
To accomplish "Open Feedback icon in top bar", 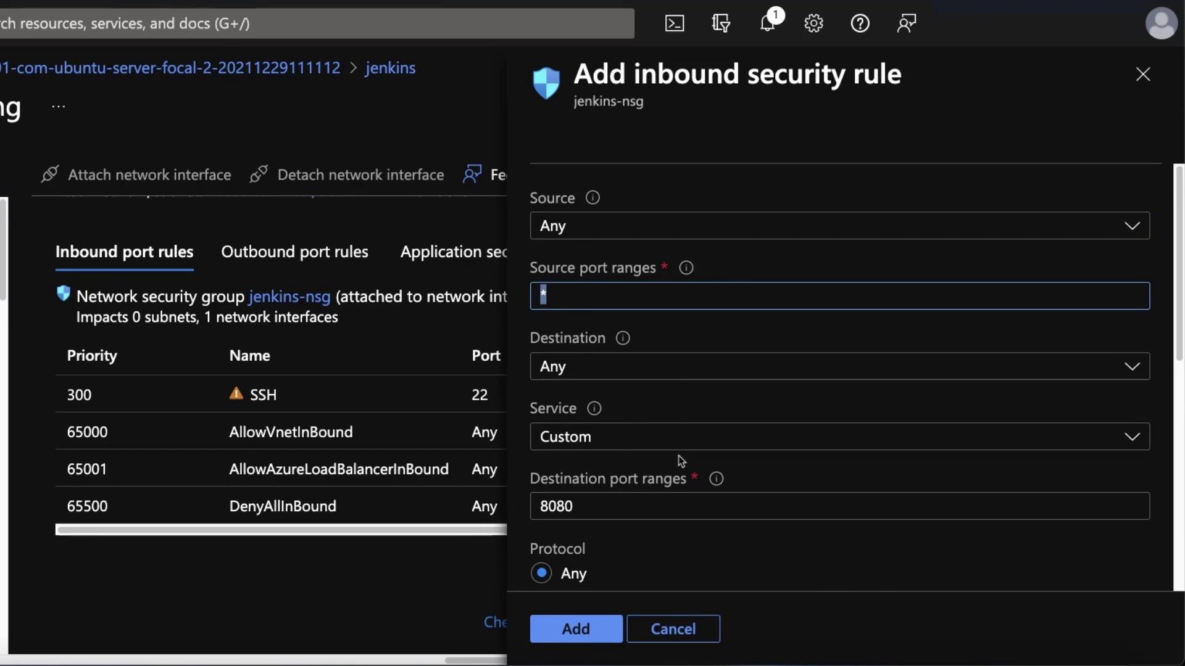I will pos(906,23).
